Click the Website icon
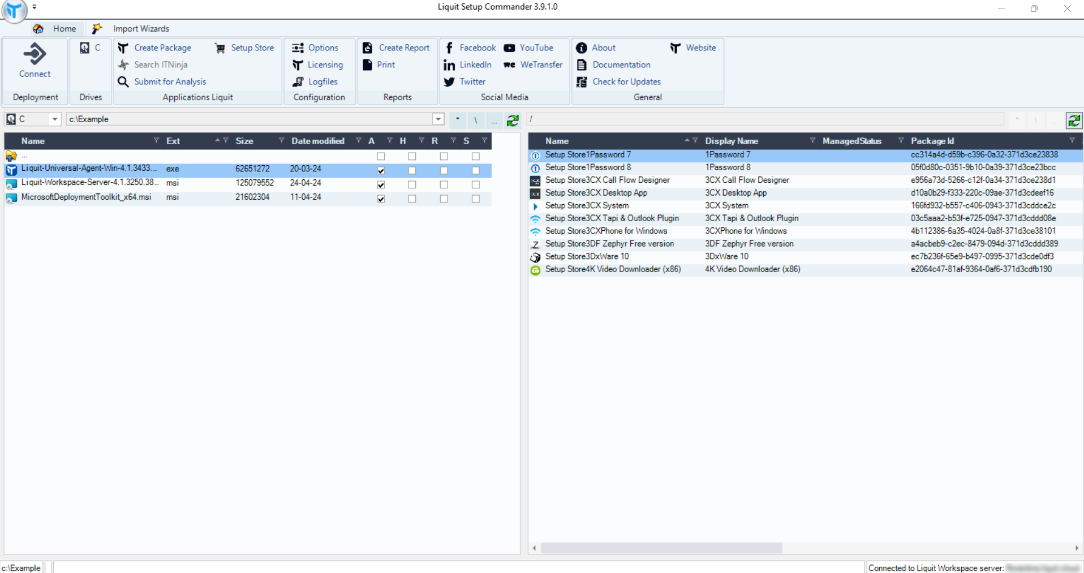This screenshot has width=1084, height=573. point(676,48)
